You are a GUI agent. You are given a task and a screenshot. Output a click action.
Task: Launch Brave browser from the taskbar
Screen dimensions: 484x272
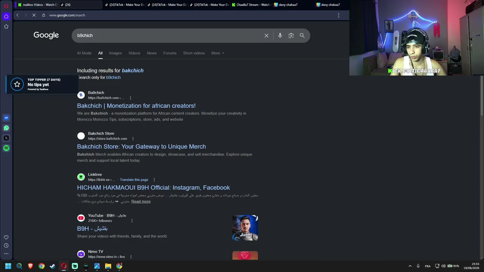click(30, 266)
